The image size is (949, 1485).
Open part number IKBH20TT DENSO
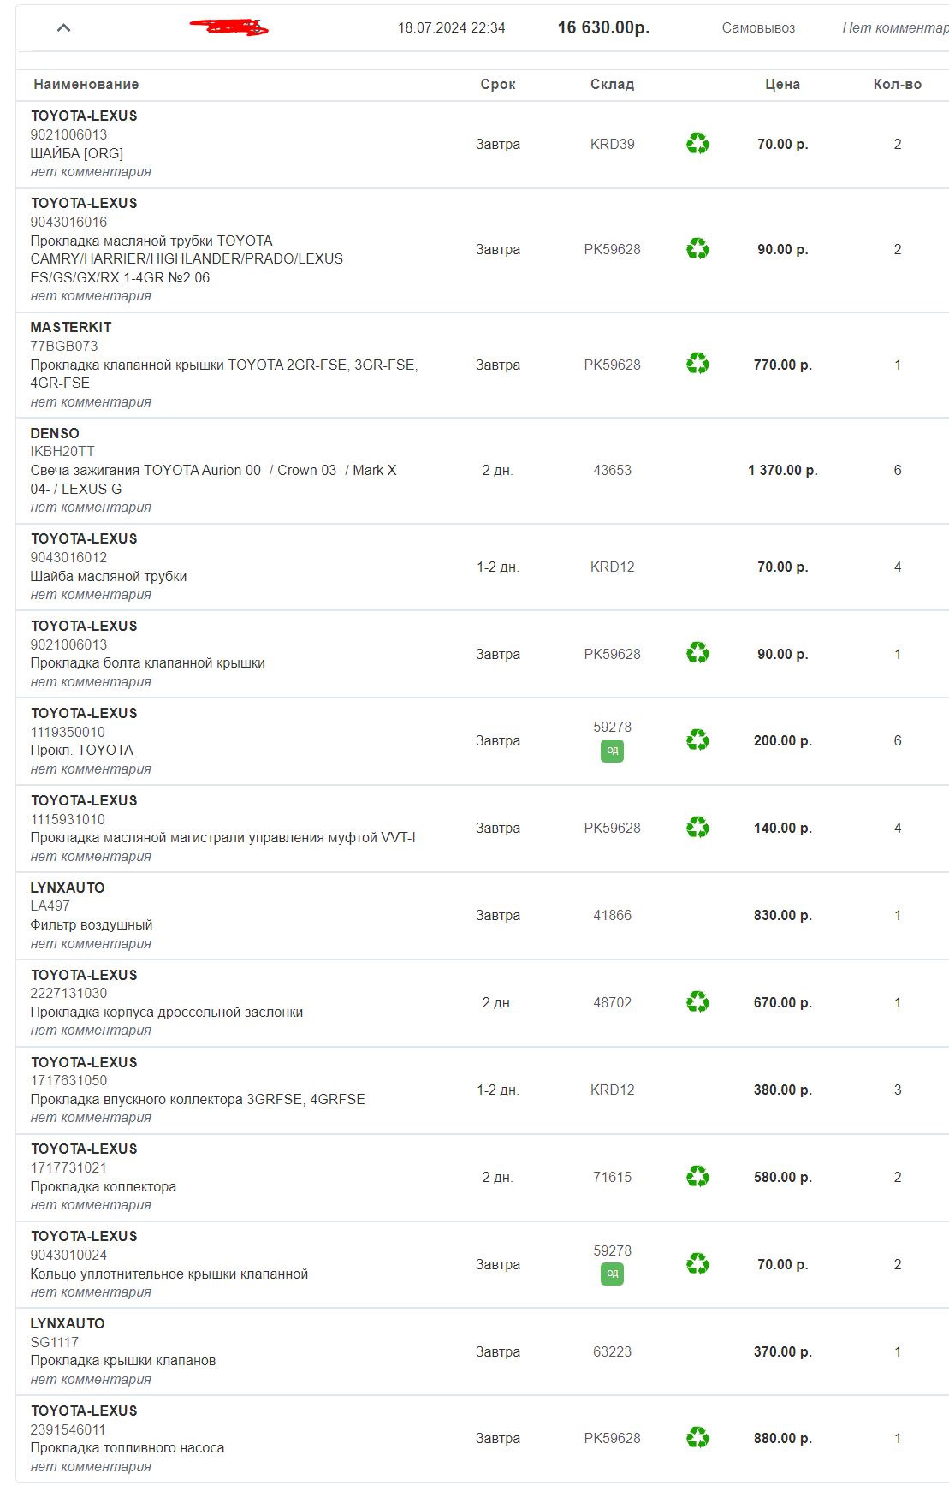62,451
